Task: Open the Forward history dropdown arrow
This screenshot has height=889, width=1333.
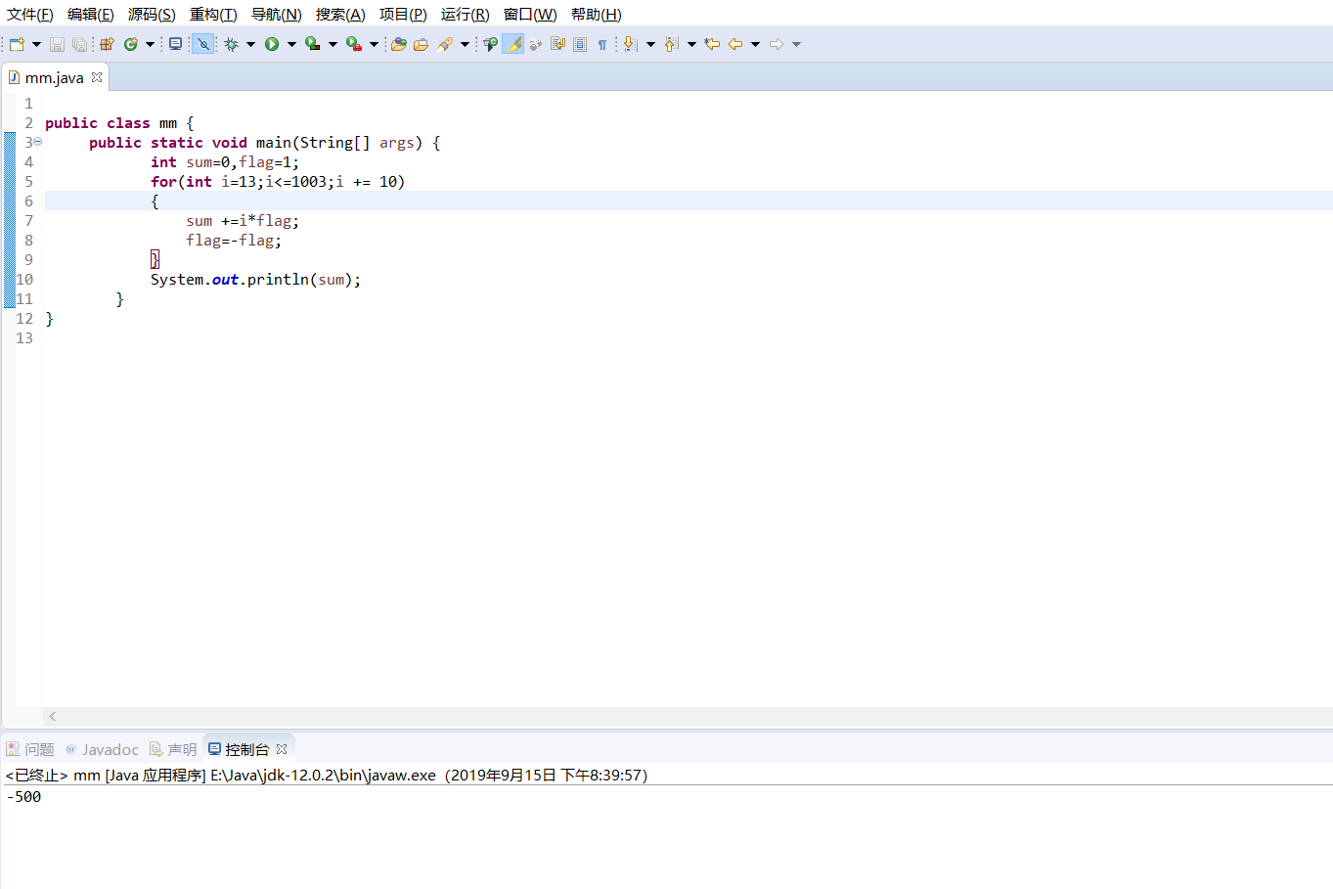Action: coord(796,44)
